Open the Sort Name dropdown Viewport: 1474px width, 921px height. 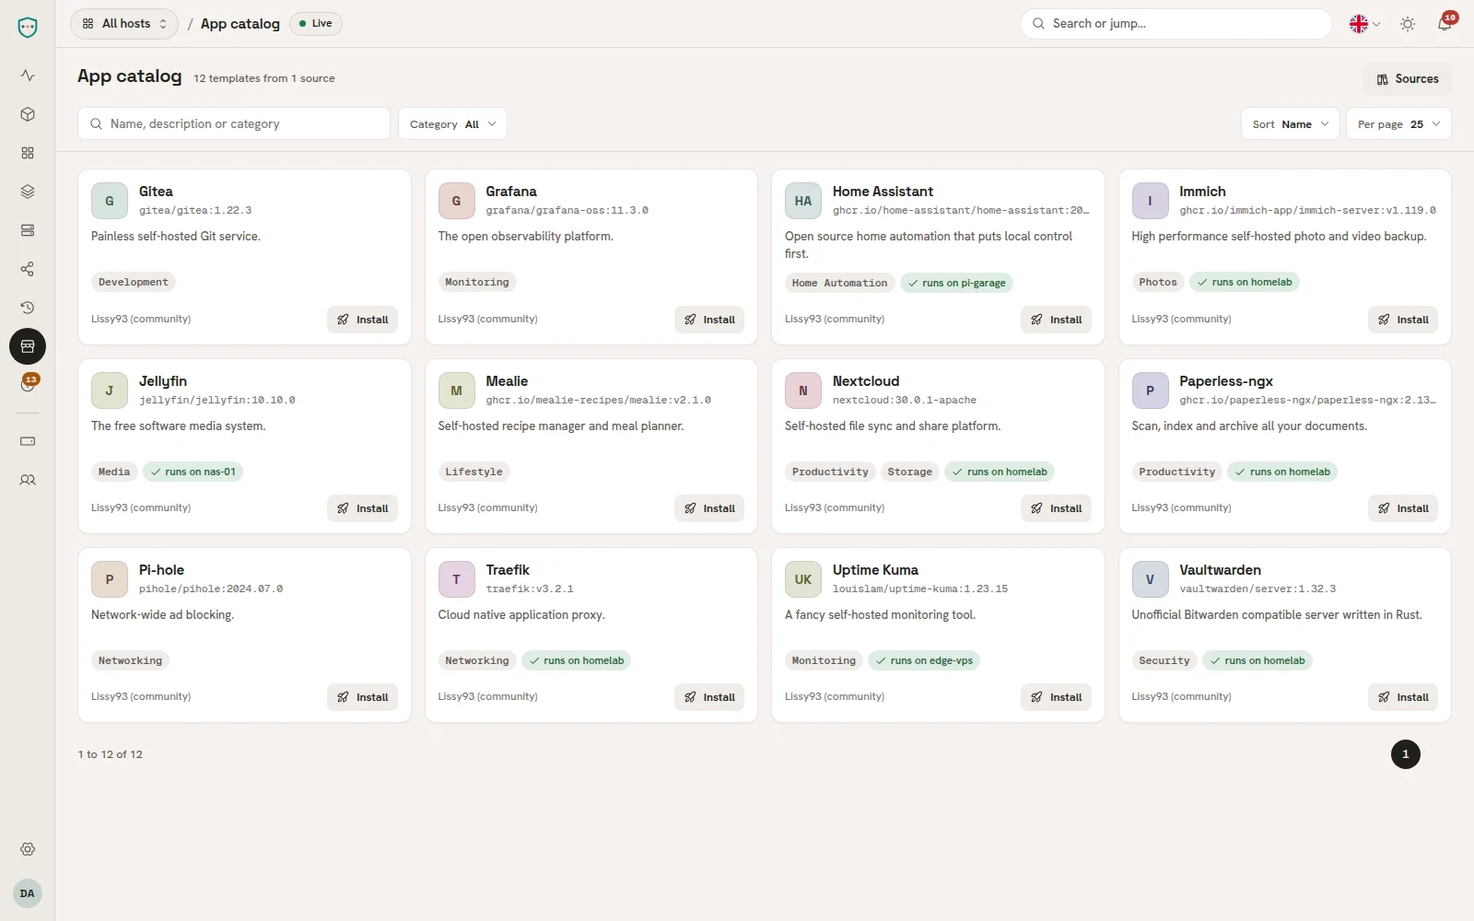1291,124
